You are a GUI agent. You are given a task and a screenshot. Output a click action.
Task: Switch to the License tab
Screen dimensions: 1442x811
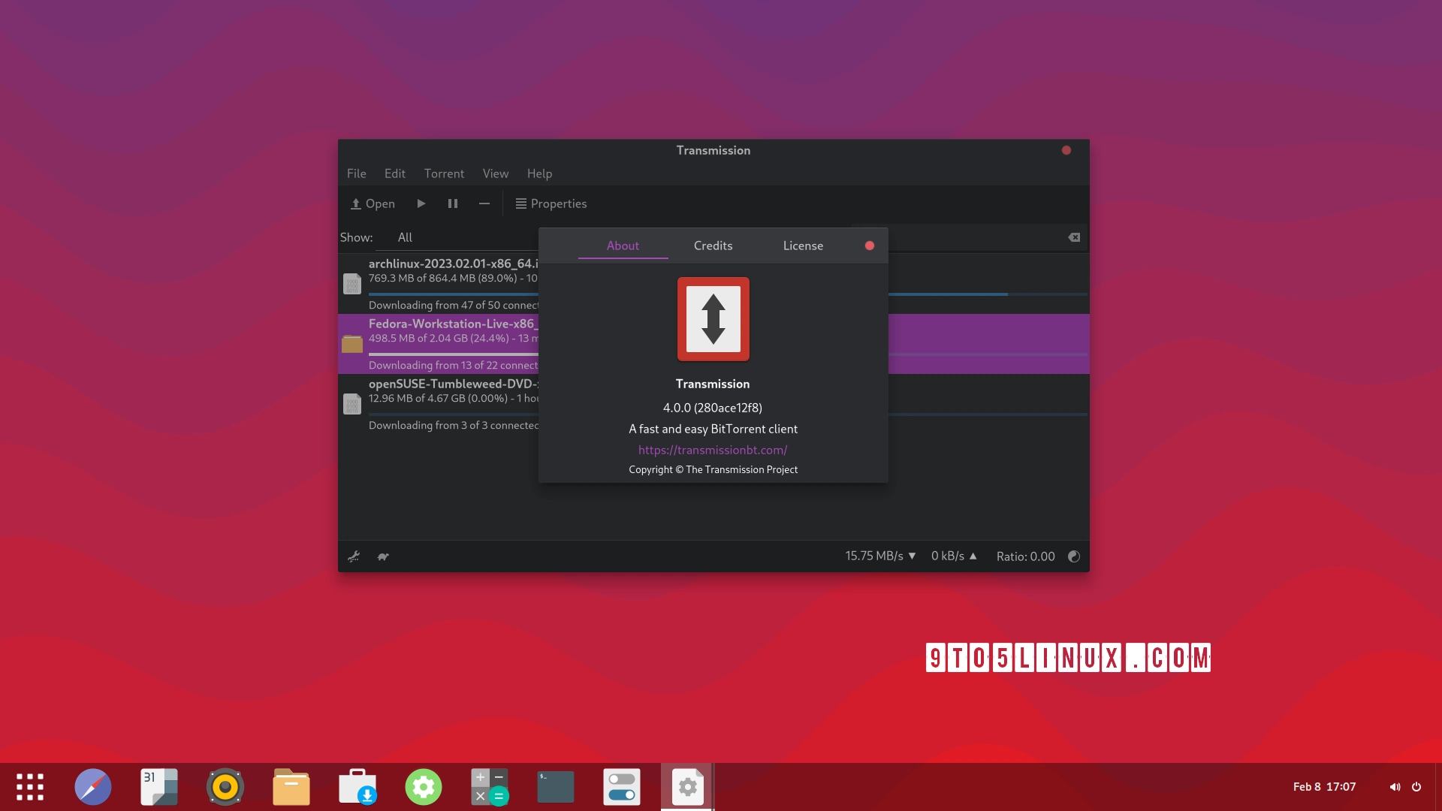[x=803, y=246]
